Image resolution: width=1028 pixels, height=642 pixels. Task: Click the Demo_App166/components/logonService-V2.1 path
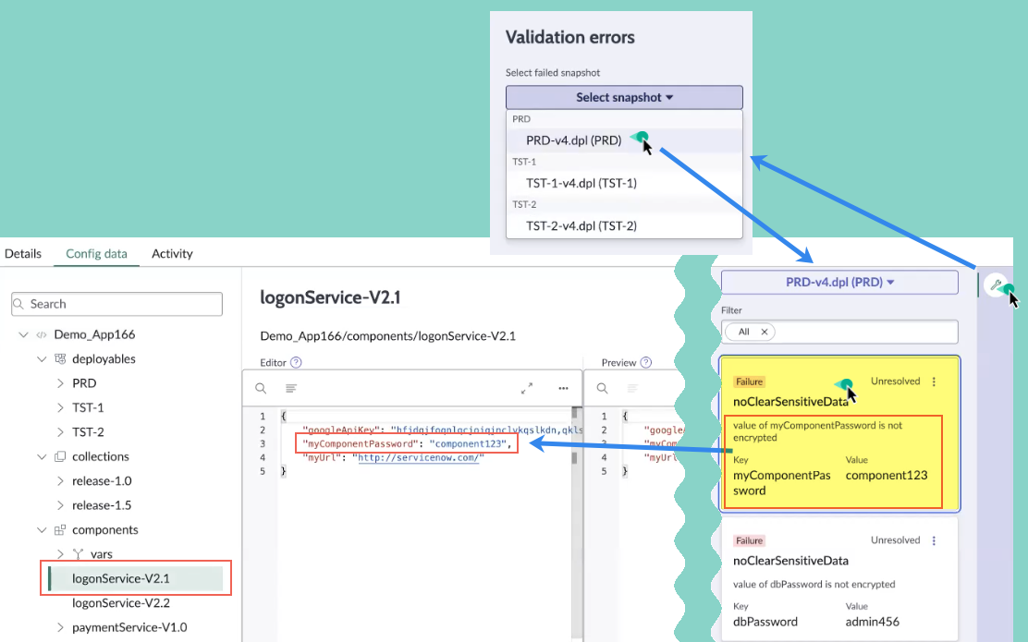click(x=387, y=336)
